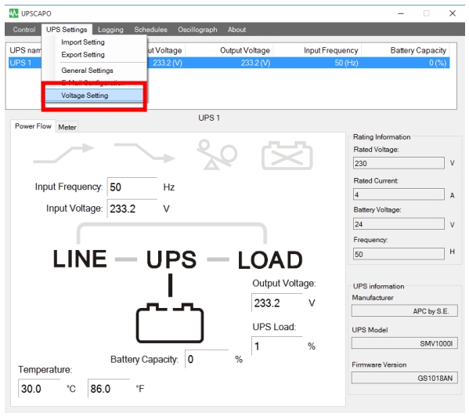Click the LOAD label in power diagram
469x417 pixels.
click(x=270, y=259)
